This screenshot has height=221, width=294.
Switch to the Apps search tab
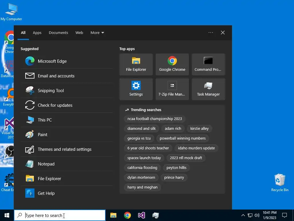tap(37, 33)
